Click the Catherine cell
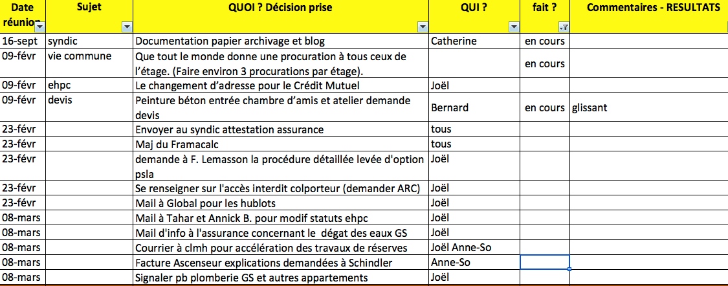728x286 pixels. click(x=474, y=41)
